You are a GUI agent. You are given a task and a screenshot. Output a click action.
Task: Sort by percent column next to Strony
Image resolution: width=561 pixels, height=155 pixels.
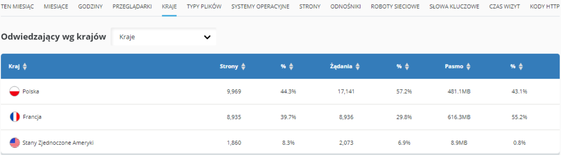coord(291,67)
